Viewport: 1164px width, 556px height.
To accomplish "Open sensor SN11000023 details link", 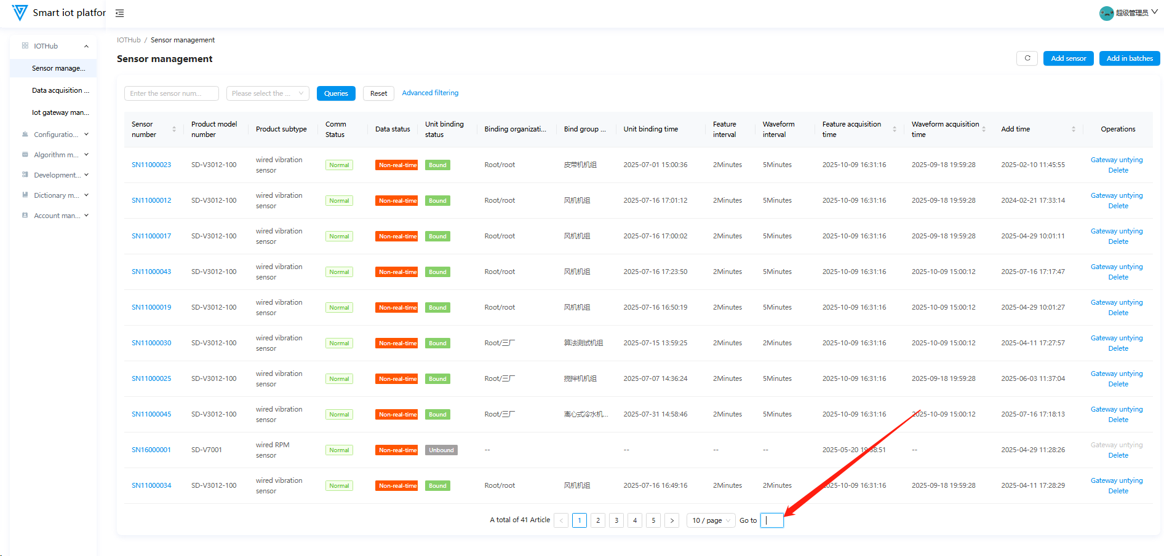I will pos(151,165).
